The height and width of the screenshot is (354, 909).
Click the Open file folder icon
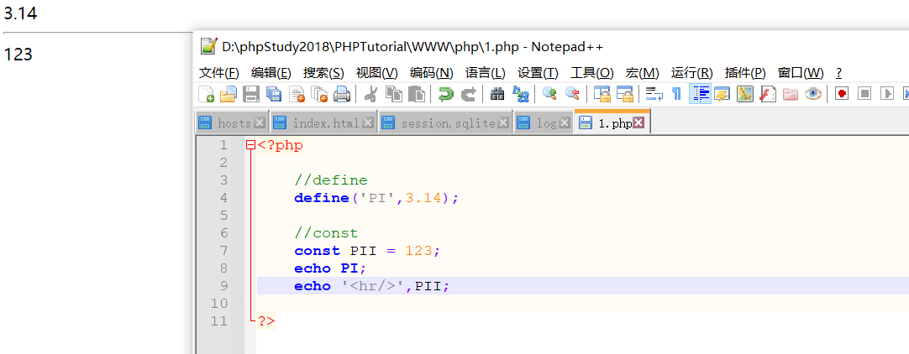pyautogui.click(x=229, y=94)
